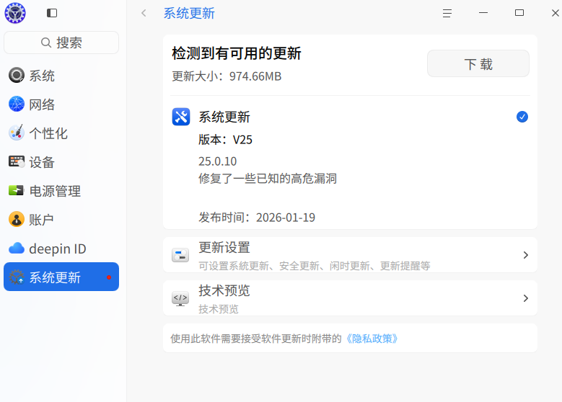The height and width of the screenshot is (402, 562).
Task: Select the 系统更新 gear icon in sidebar
Action: pos(17,277)
